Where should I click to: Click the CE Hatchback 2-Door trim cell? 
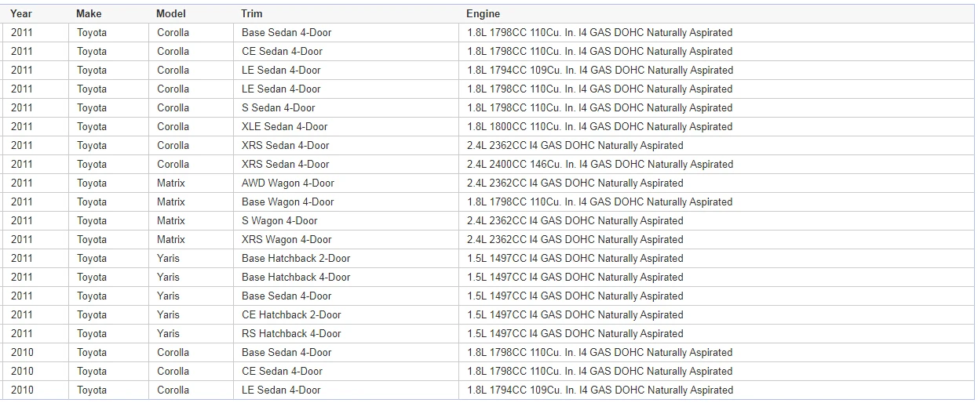coord(291,314)
